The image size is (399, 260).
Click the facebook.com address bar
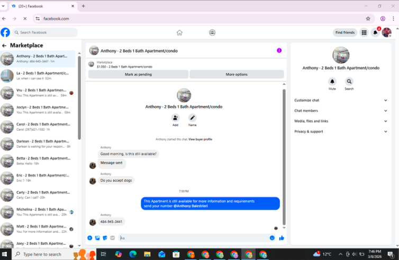tap(204, 19)
